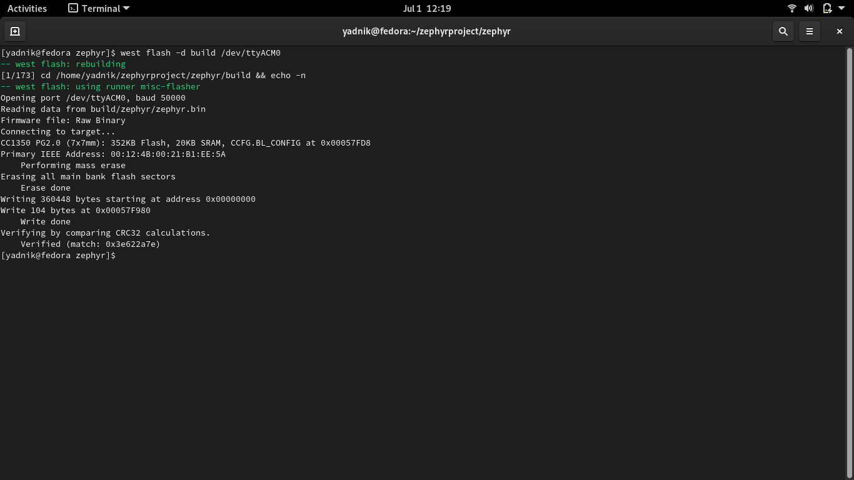Click 'Write 104 bytes at 0x00057F980'
This screenshot has height=480, width=854.
76,211
